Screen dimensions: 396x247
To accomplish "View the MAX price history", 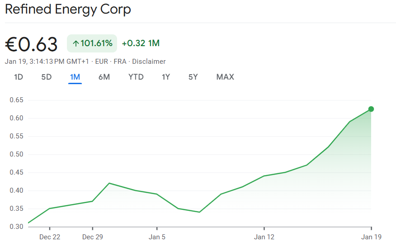I will 225,77.
